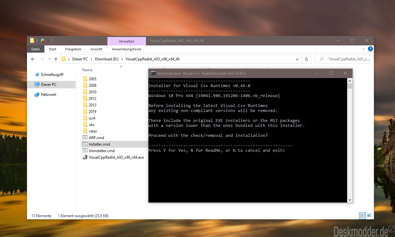Select the vbc folder icon
The height and width of the screenshot is (237, 395).
coord(85,124)
